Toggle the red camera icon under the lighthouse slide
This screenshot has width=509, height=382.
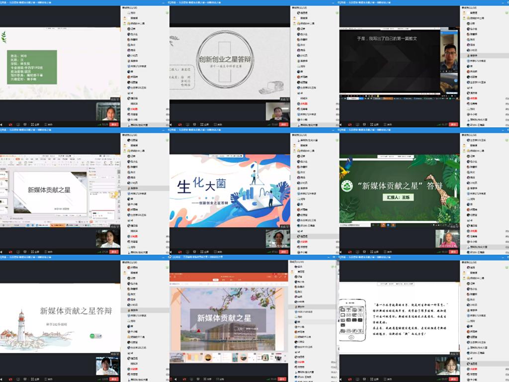pyautogui.click(x=9, y=379)
